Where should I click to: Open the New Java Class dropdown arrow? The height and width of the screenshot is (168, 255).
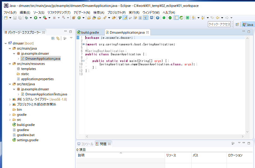tap(83, 18)
